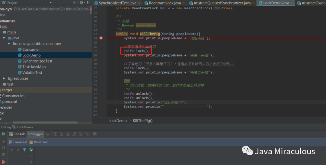The width and height of the screenshot is (326, 165).
Task: Click the LockDemo breadcrumb
Action: click(x=117, y=121)
